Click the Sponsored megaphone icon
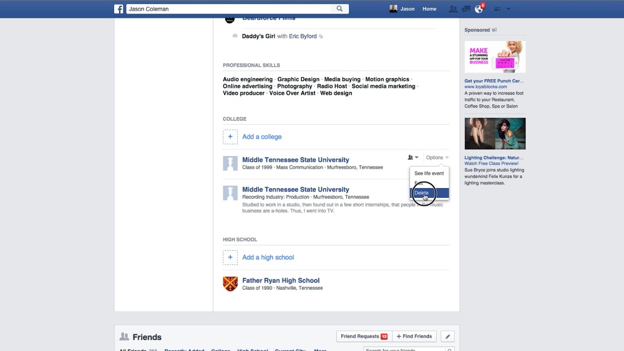The width and height of the screenshot is (624, 351). pyautogui.click(x=494, y=30)
